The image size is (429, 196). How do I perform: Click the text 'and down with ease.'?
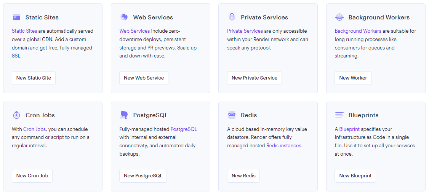tap(142, 56)
